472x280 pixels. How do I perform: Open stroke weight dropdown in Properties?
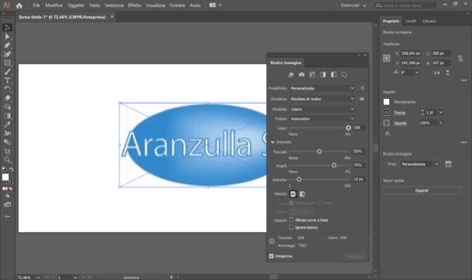click(x=441, y=112)
